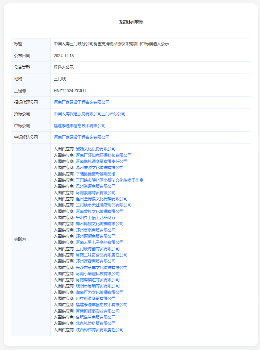Select 三门峡市陕州区小脚丫文化传媒工作室 link
The width and height of the screenshot is (260, 350).
coord(109,180)
